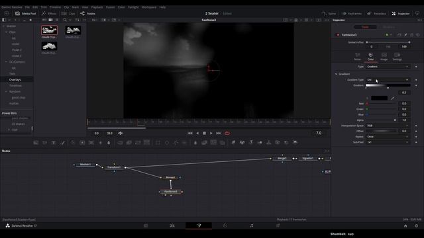This screenshot has height=238, width=424.
Task: Open the Media Pool panel
Action: click(x=26, y=13)
